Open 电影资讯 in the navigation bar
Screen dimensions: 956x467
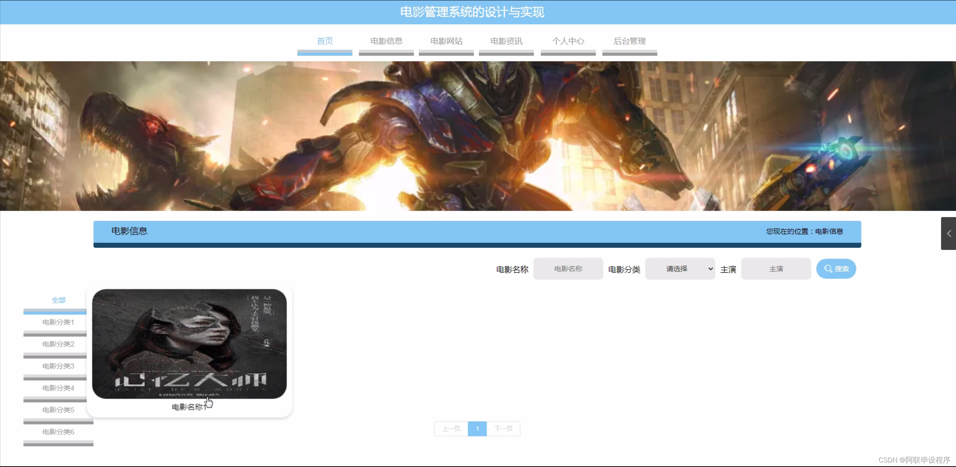pyautogui.click(x=506, y=41)
